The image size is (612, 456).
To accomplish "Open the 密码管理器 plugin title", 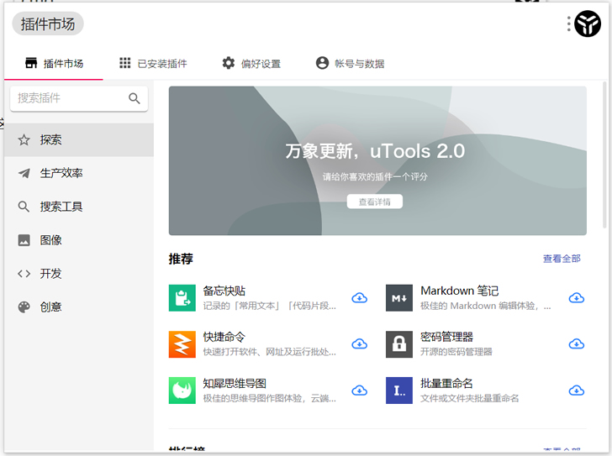I will point(446,337).
